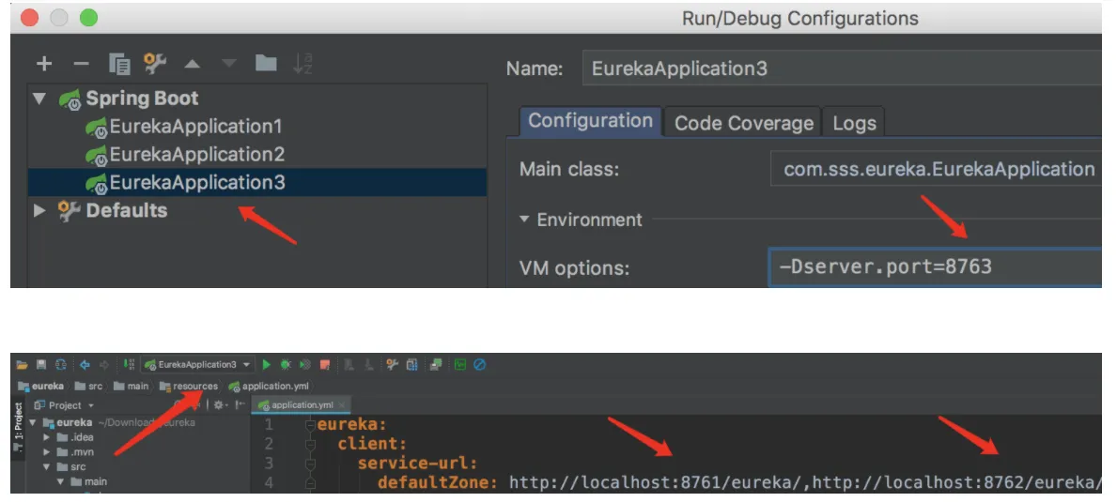Build project with the green binary icon
The width and height of the screenshot is (1117, 502).
[x=129, y=365]
